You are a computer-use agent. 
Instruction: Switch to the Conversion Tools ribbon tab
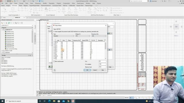(x=57, y=5)
